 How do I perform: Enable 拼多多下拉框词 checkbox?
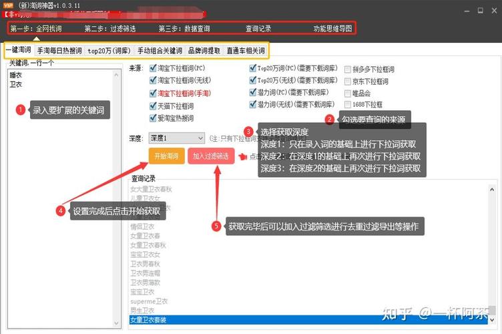(x=348, y=69)
